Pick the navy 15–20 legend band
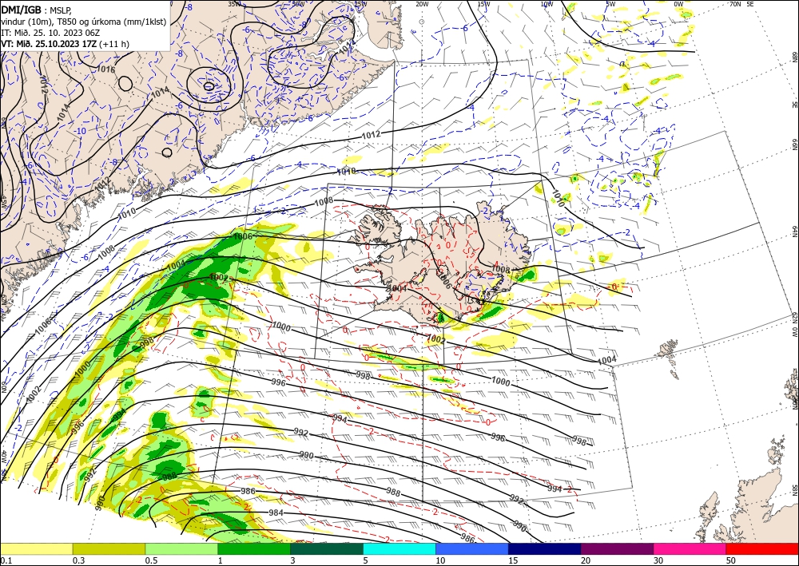This screenshot has width=799, height=566. coord(545,548)
